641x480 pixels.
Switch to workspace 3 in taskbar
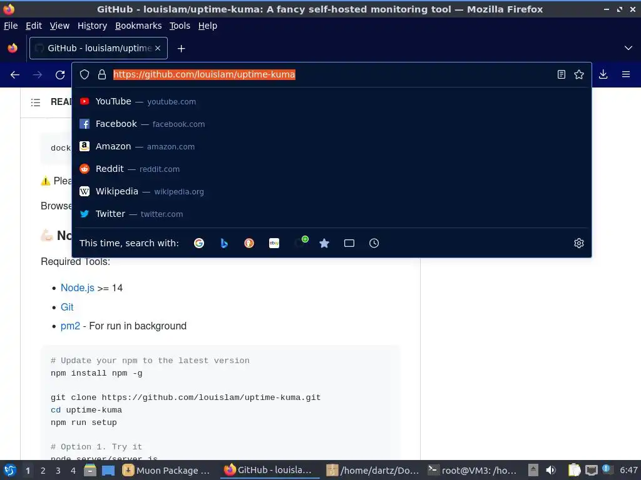pos(58,471)
